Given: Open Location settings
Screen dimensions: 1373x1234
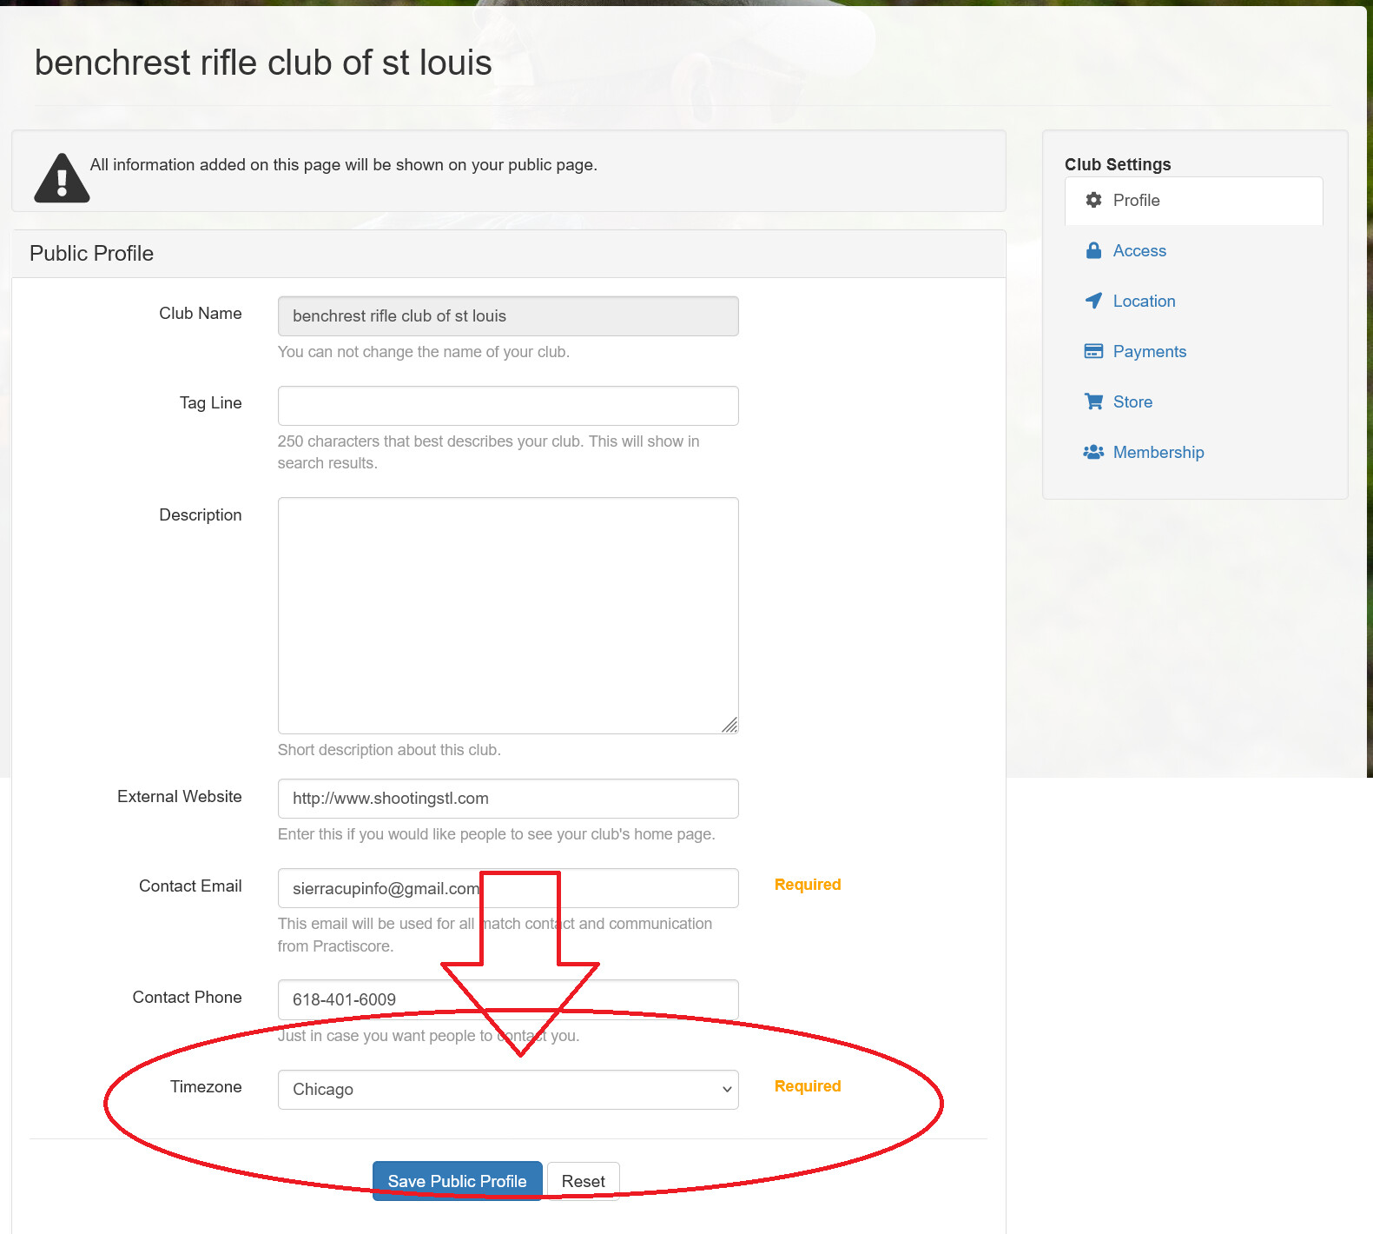Looking at the screenshot, I should tap(1193, 302).
